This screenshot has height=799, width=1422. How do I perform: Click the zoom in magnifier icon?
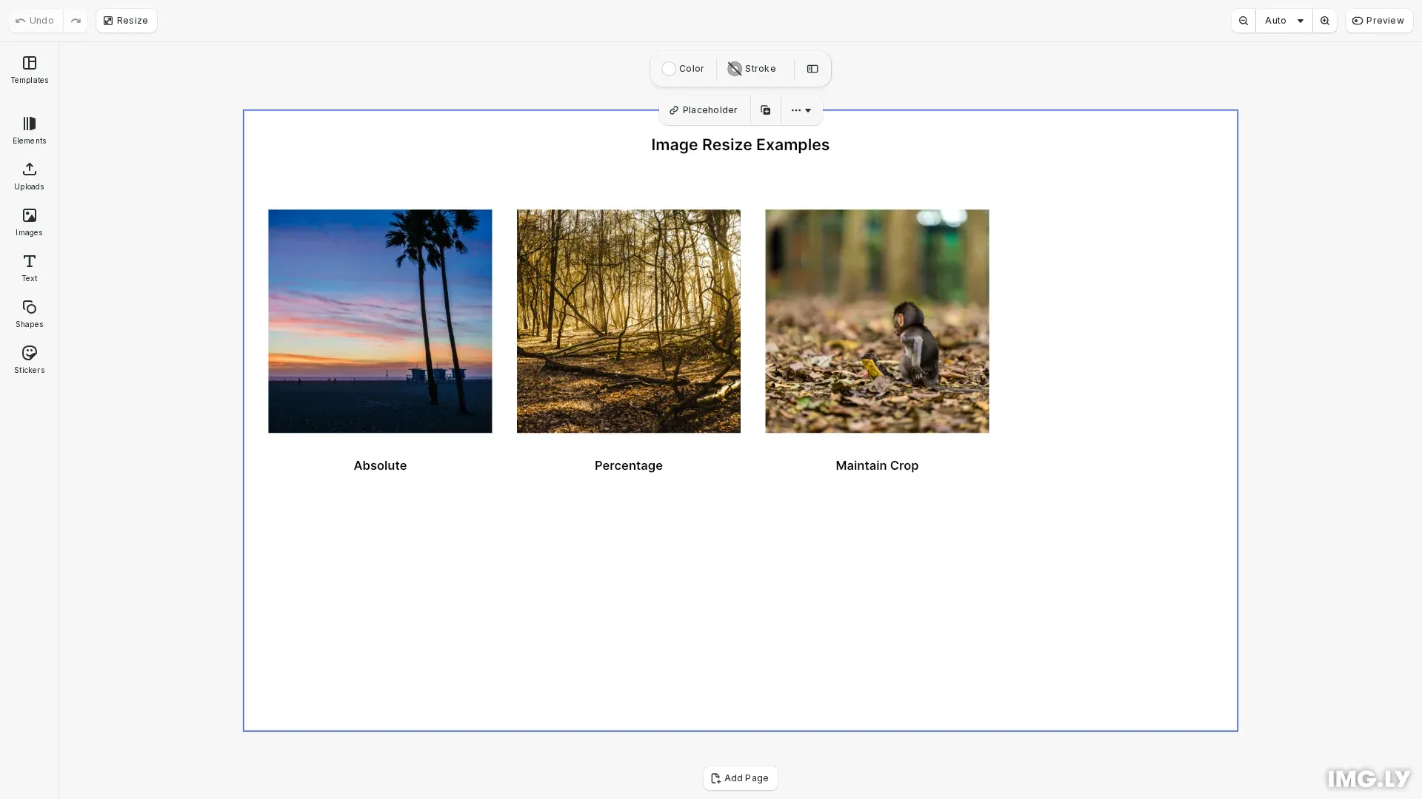coord(1325,20)
